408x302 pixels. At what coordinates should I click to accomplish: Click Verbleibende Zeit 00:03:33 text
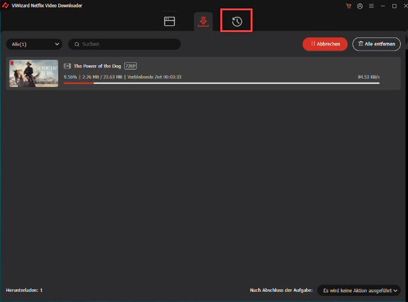(154, 77)
